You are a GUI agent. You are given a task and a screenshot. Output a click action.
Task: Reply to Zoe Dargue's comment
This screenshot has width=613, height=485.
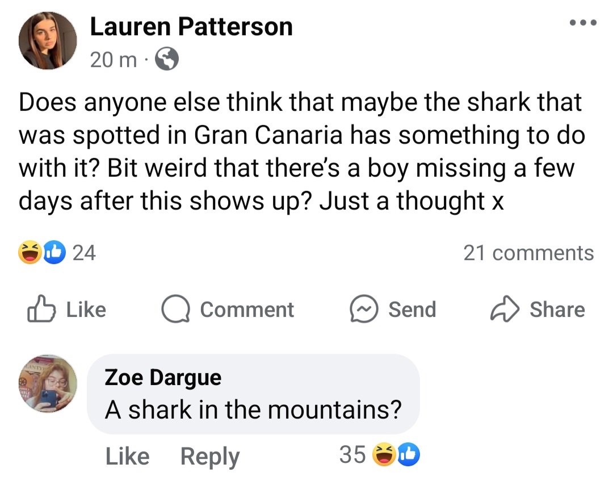(210, 457)
